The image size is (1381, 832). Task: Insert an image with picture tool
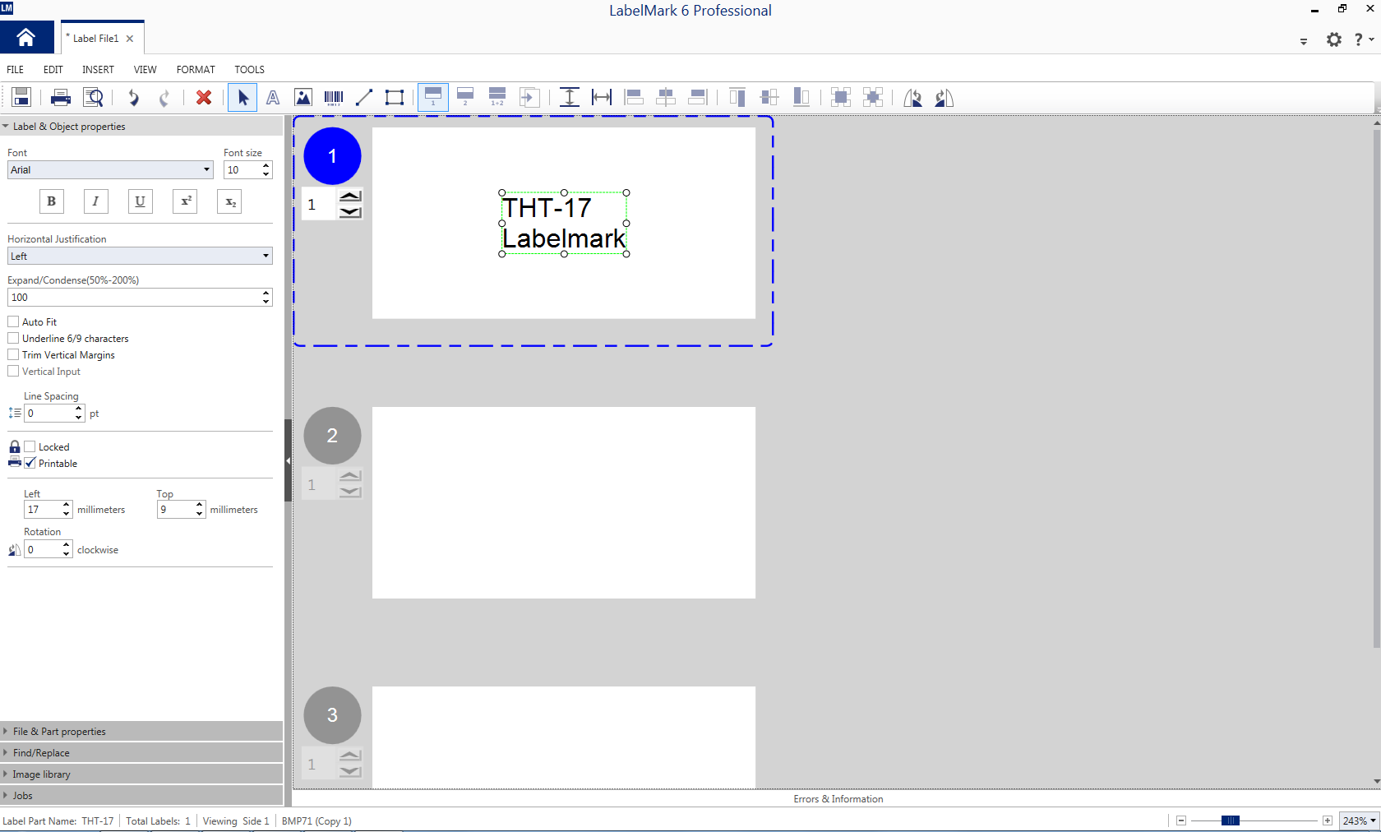303,98
